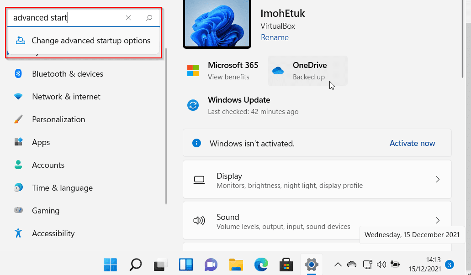This screenshot has height=275, width=471.
Task: Click the Personalization paintbrush icon
Action: click(18, 119)
